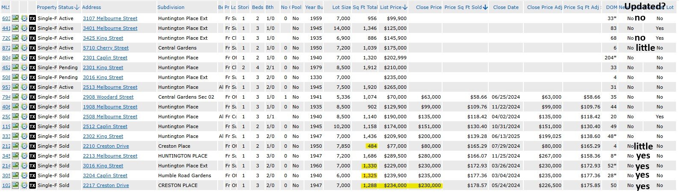This screenshot has width=679, height=193.
Task: Toggle sort arrow on List Price column
Action: [405, 7]
